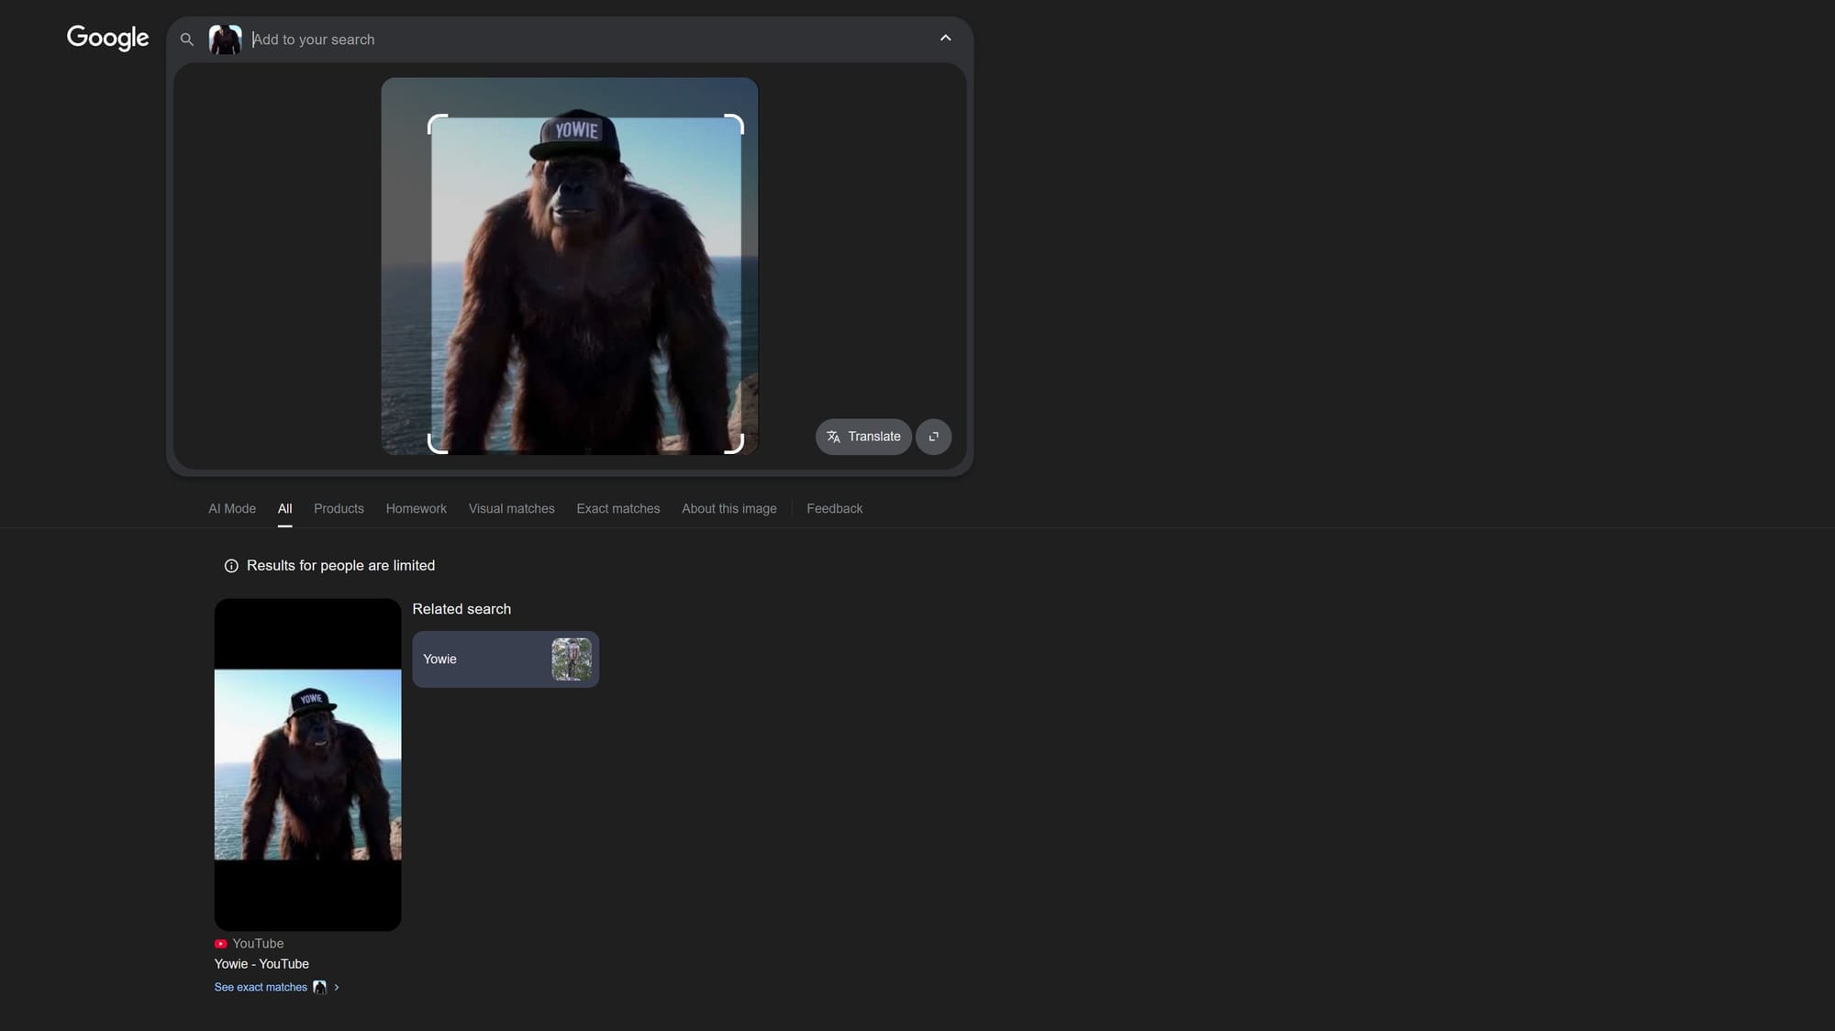Open the AI Mode tab
The height and width of the screenshot is (1031, 1835).
[231, 508]
